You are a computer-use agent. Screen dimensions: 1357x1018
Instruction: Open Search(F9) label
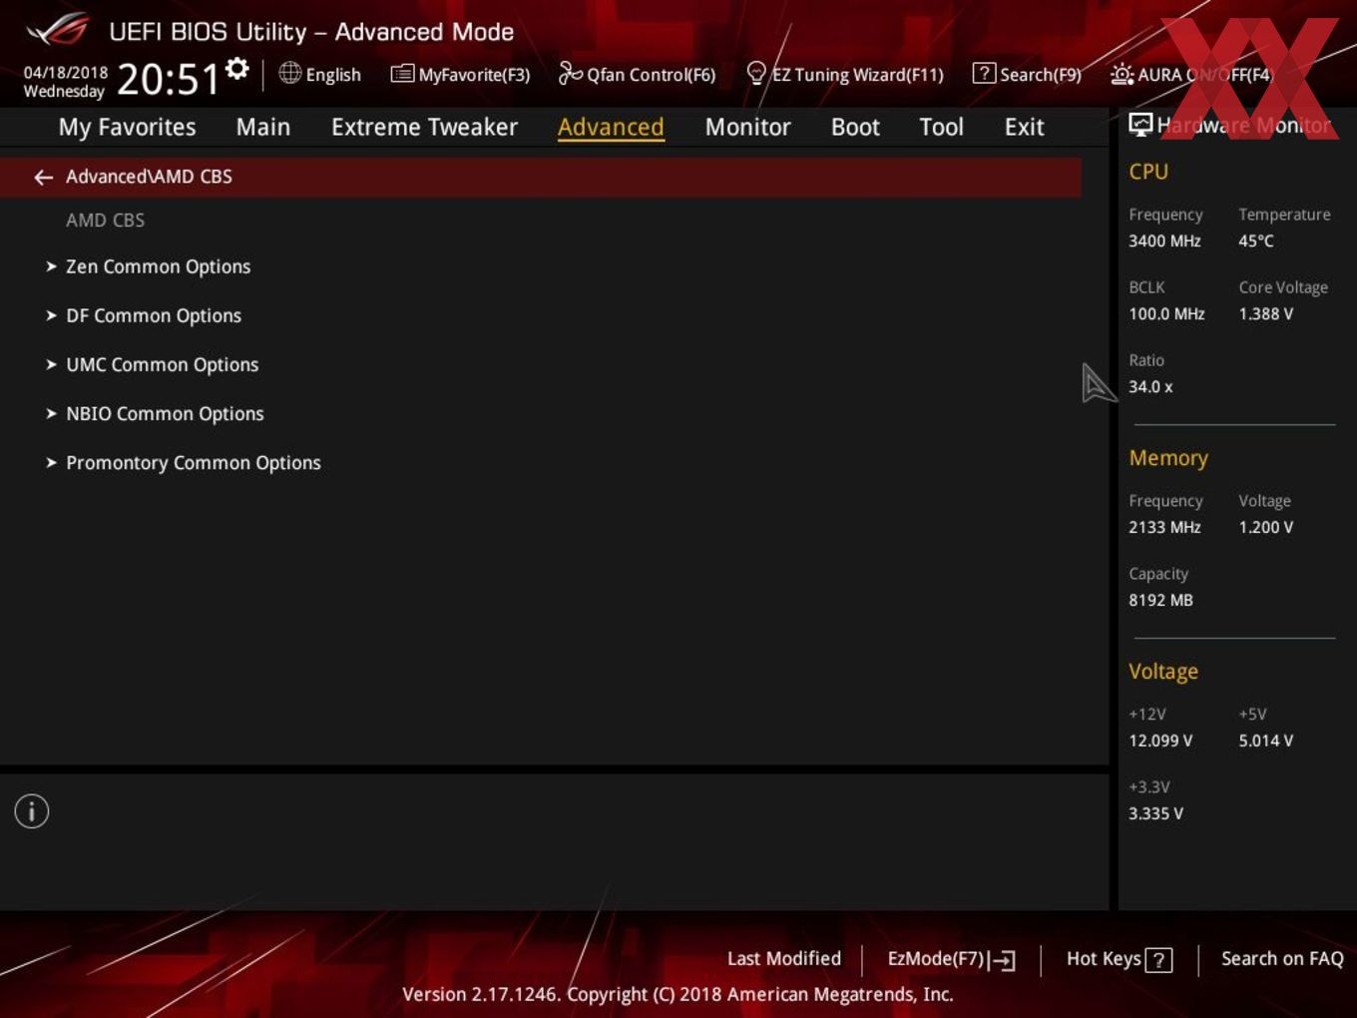coord(1041,75)
